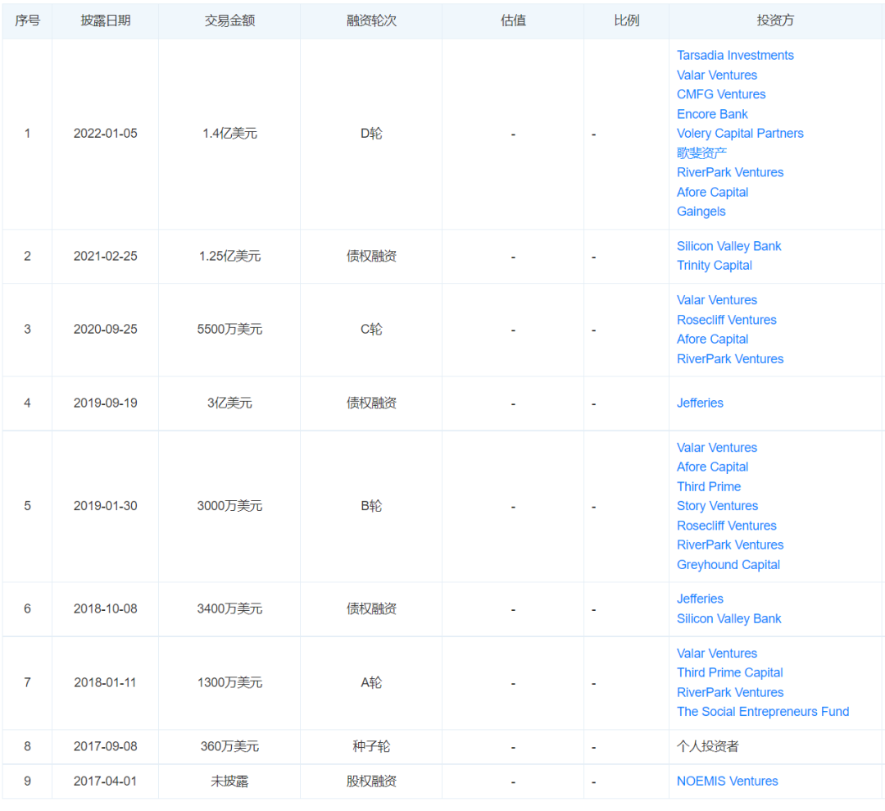This screenshot has width=885, height=811.
Task: Click the Gaingels link in row 1
Action: 701,211
